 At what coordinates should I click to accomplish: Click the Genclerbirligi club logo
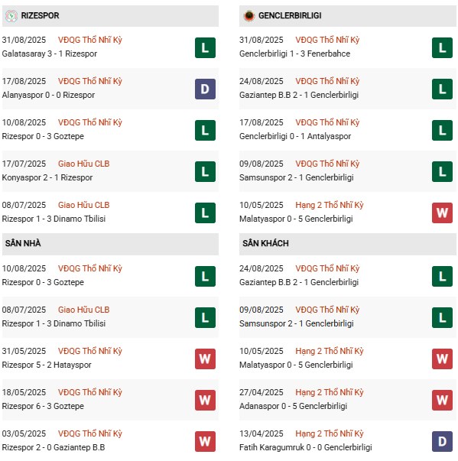pyautogui.click(x=249, y=15)
